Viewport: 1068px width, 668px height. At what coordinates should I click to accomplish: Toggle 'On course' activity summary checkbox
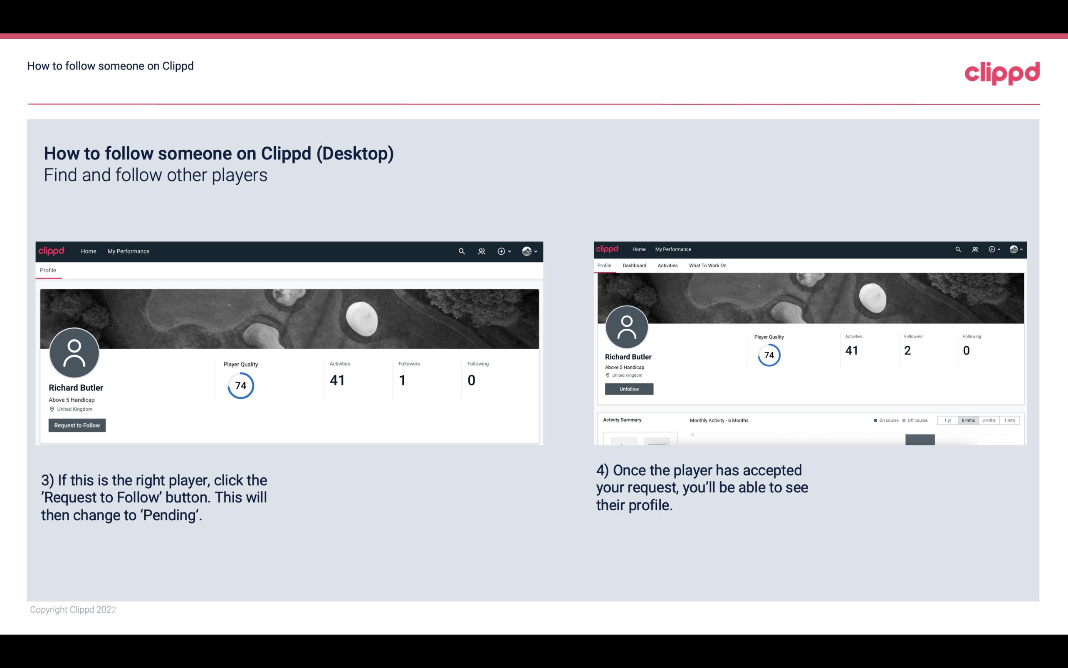tap(873, 420)
